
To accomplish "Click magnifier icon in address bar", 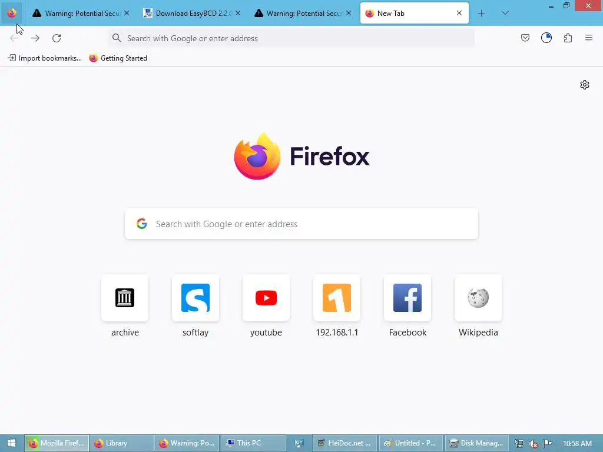I will [117, 38].
